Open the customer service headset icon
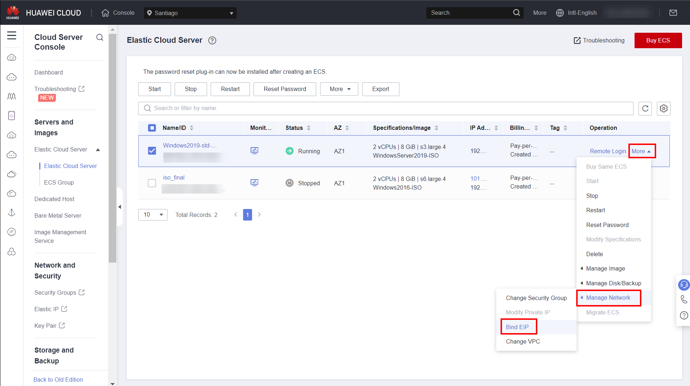 coord(684,285)
